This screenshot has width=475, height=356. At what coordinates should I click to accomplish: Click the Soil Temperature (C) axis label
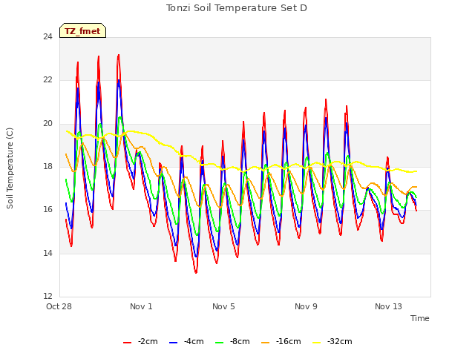(x=10, y=168)
